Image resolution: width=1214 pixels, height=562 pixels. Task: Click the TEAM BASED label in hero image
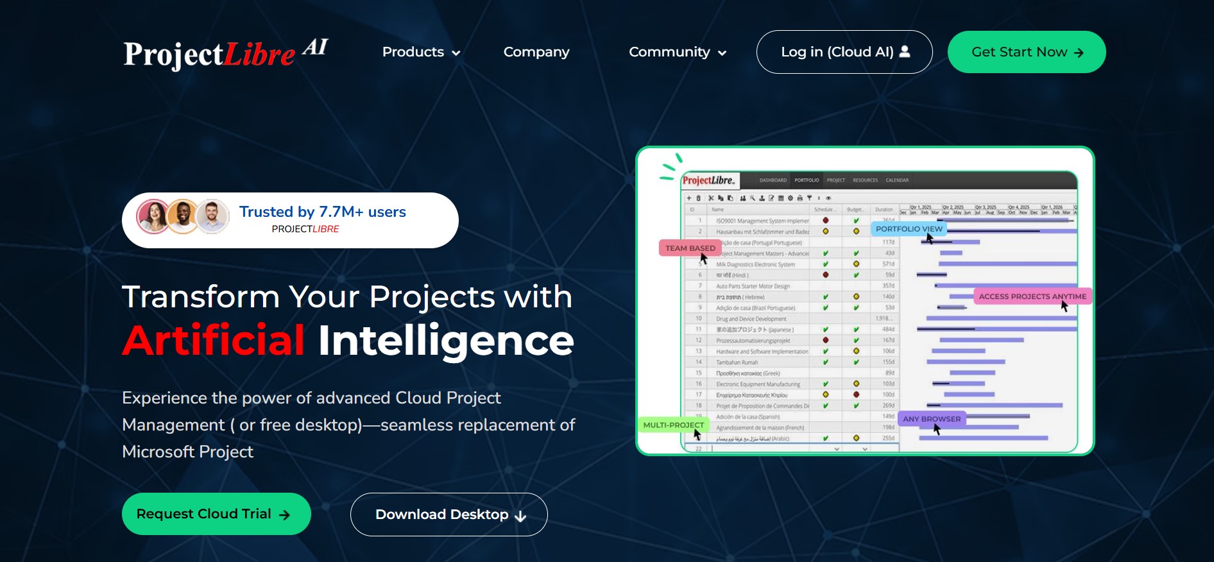pos(690,248)
